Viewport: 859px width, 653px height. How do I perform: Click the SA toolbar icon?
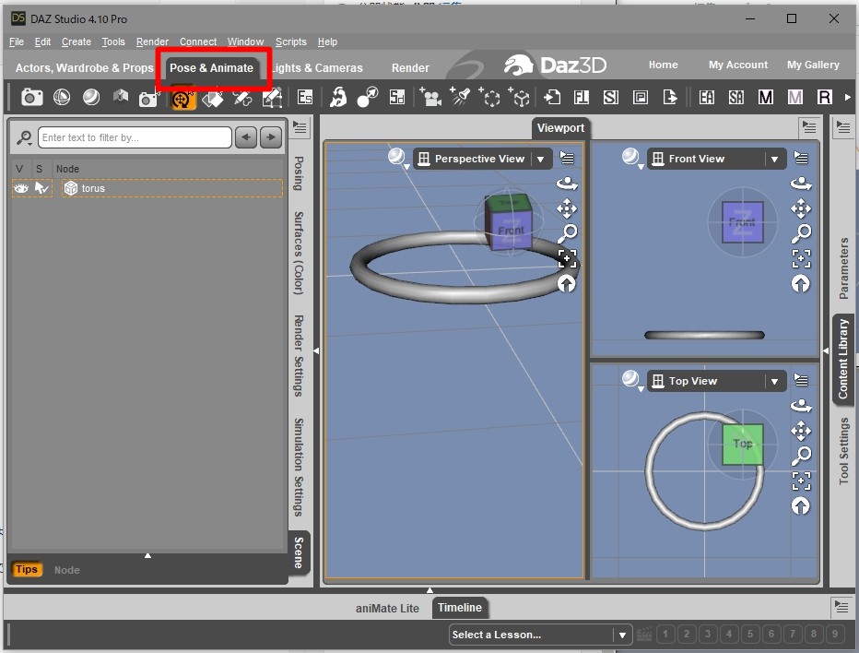click(735, 98)
